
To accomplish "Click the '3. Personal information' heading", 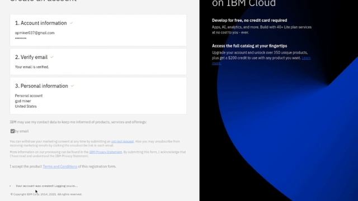I will pos(41,86).
